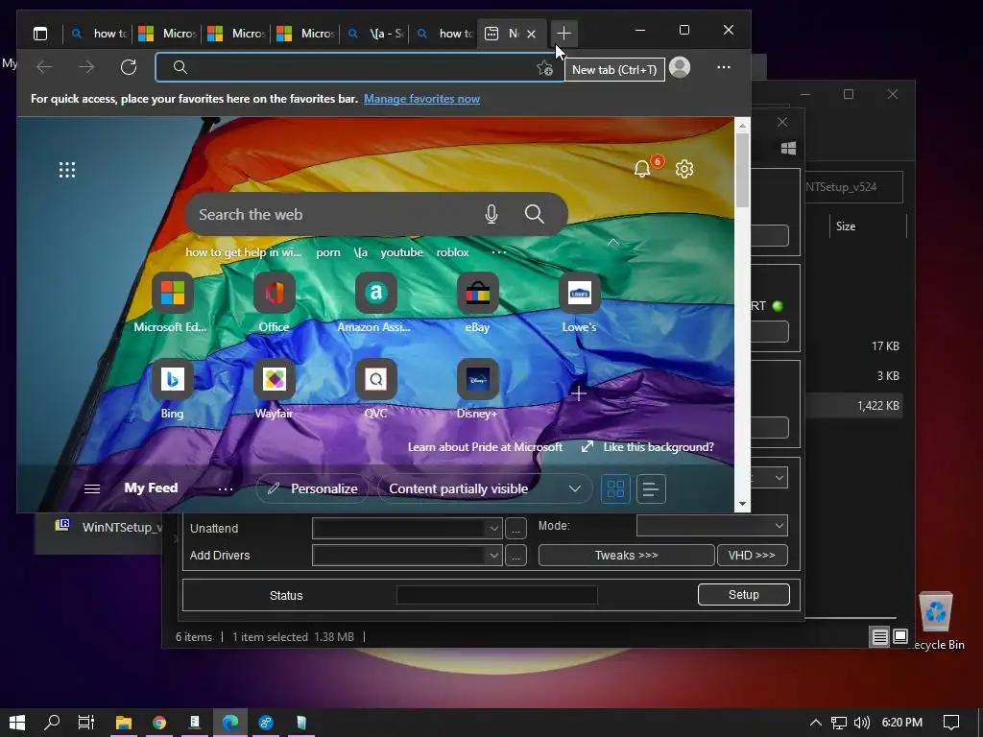This screenshot has width=983, height=737.
Task: Show hidden system tray icons chevron
Action: [816, 723]
